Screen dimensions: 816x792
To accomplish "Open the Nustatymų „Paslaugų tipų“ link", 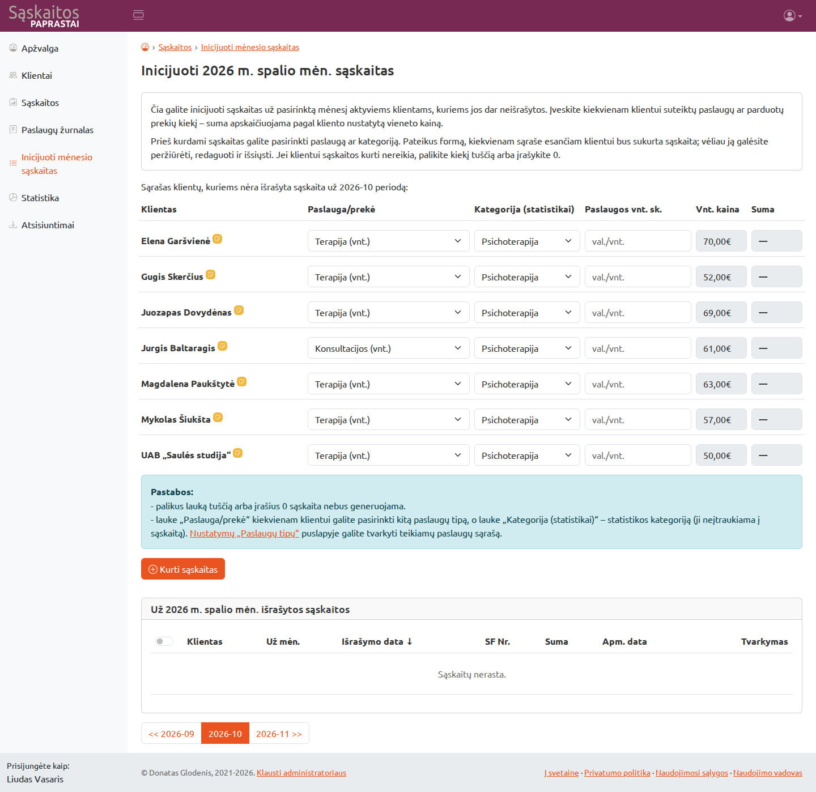I will [x=244, y=533].
